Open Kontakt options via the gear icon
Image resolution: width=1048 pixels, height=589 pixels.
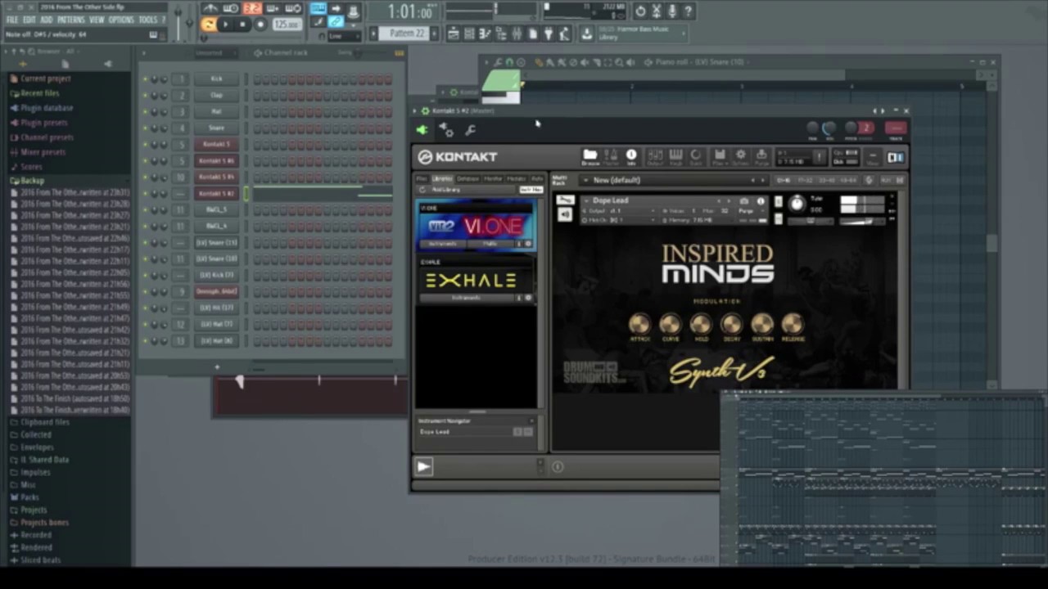click(739, 157)
